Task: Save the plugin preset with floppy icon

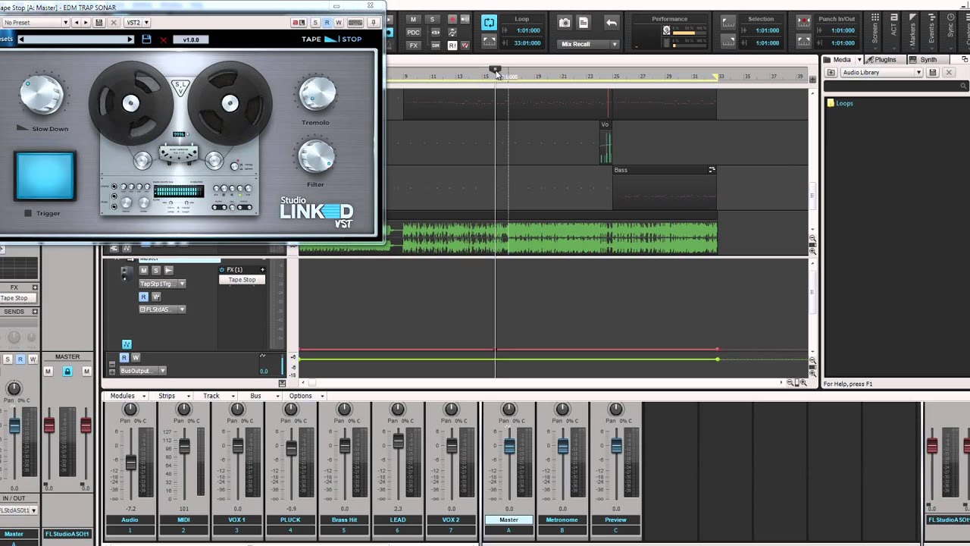Action: [99, 23]
